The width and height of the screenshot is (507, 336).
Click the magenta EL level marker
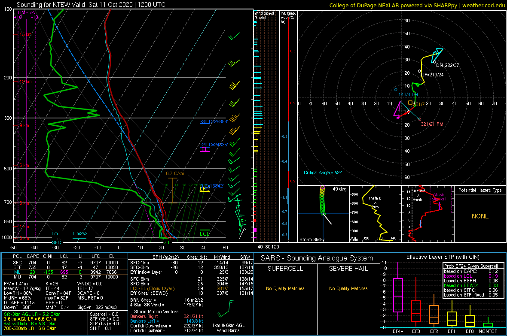[x=205, y=150]
